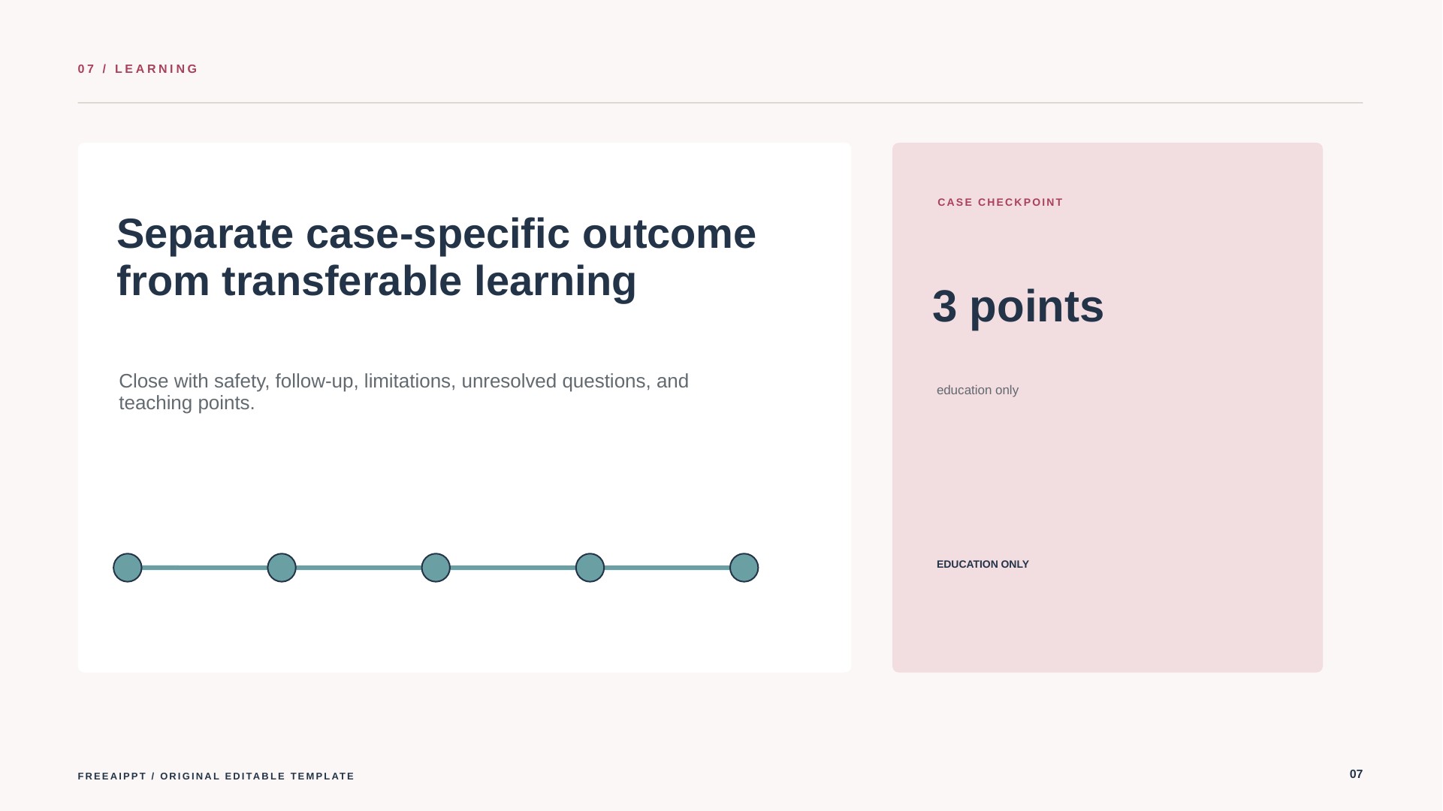The height and width of the screenshot is (811, 1443).
Task: Select the middle timeline dot
Action: (436, 568)
